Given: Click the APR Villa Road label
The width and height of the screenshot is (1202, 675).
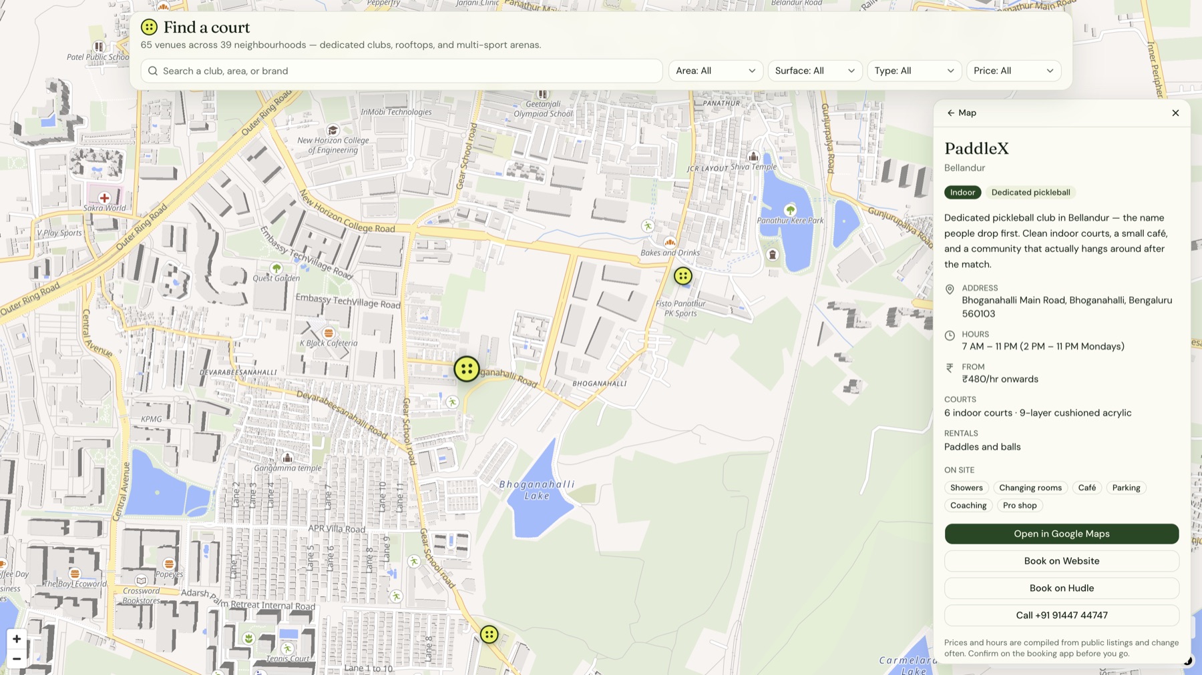Looking at the screenshot, I should [x=337, y=529].
